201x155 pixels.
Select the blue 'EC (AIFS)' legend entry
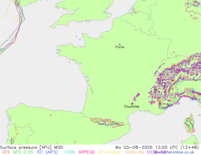pyautogui.click(x=48, y=152)
